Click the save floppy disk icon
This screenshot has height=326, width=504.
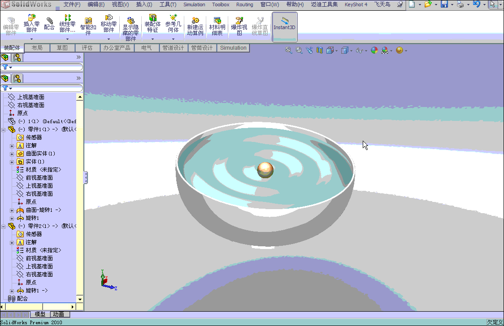pos(444,4)
